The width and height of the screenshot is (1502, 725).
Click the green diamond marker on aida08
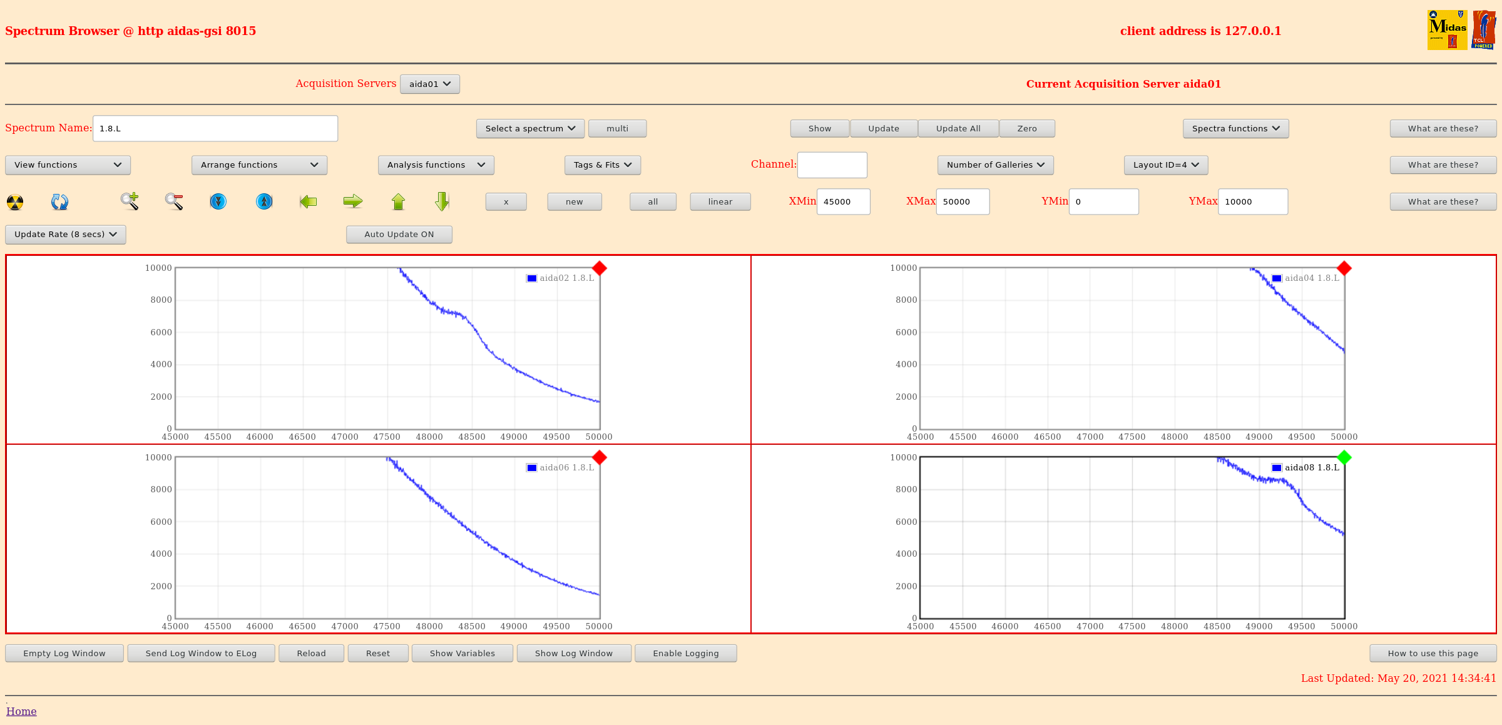[x=1344, y=458]
